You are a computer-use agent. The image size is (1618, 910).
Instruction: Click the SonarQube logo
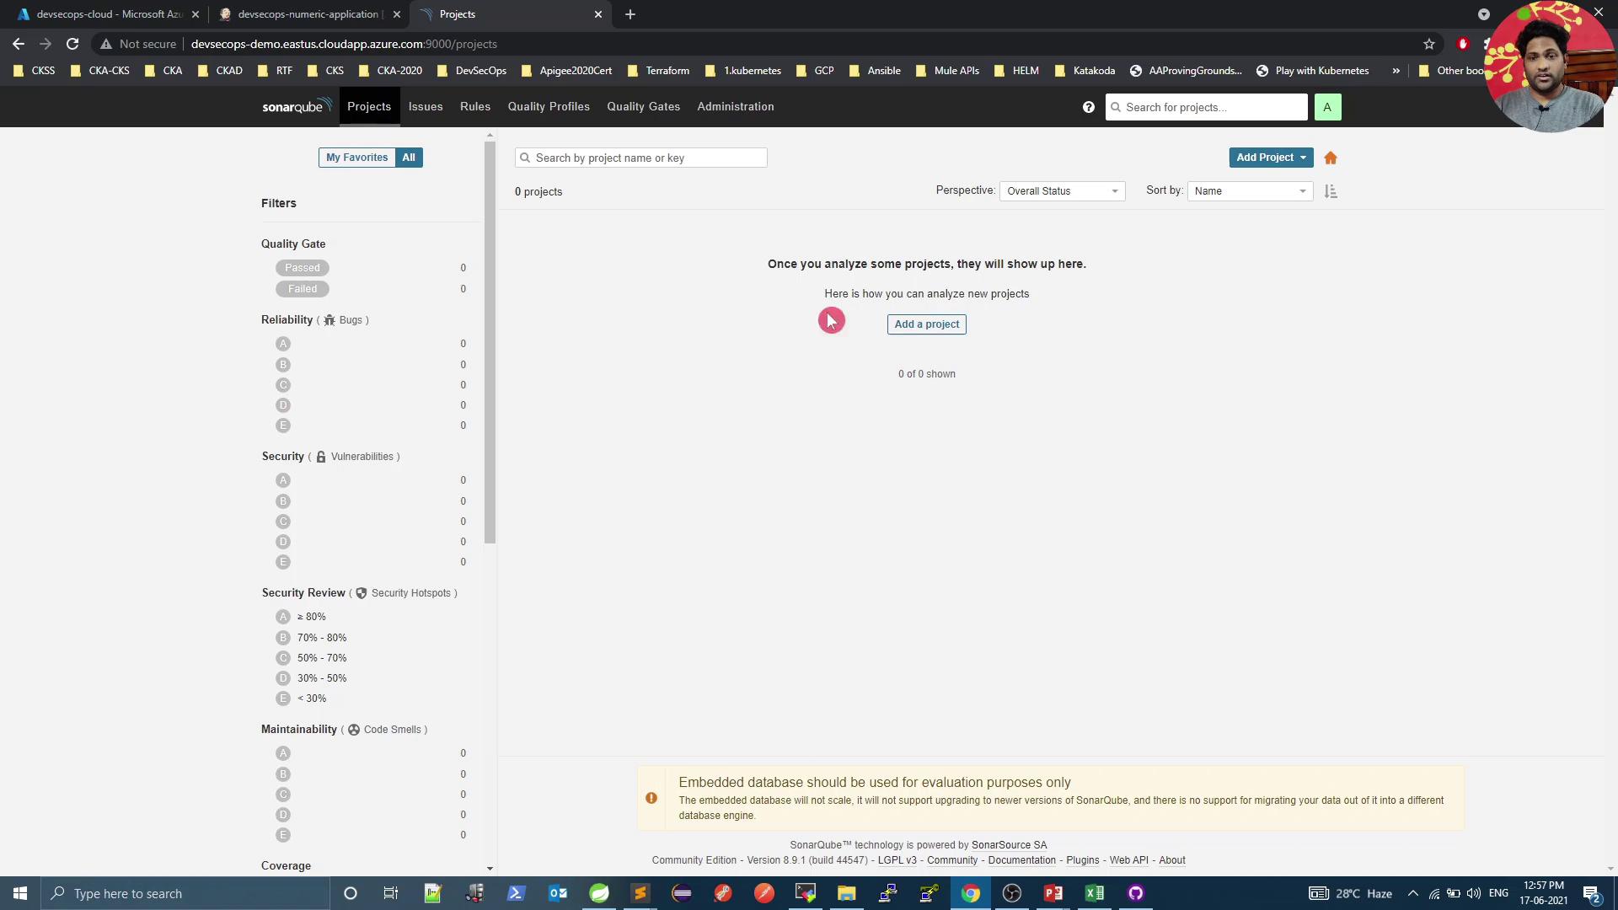pos(296,107)
